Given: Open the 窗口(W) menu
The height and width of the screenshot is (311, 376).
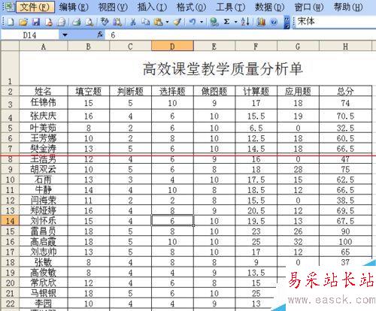Looking at the screenshot, I should pos(309,7).
